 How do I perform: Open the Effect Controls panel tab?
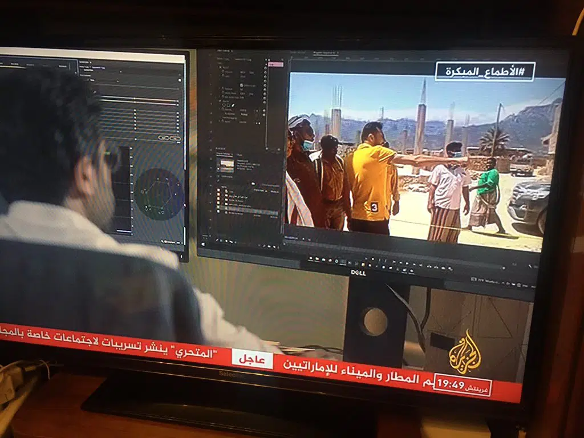pos(224,51)
